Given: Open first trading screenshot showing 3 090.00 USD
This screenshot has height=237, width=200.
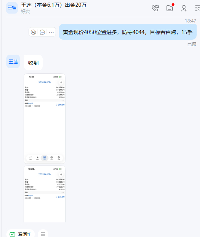Looking at the screenshot, I should 45,119.
